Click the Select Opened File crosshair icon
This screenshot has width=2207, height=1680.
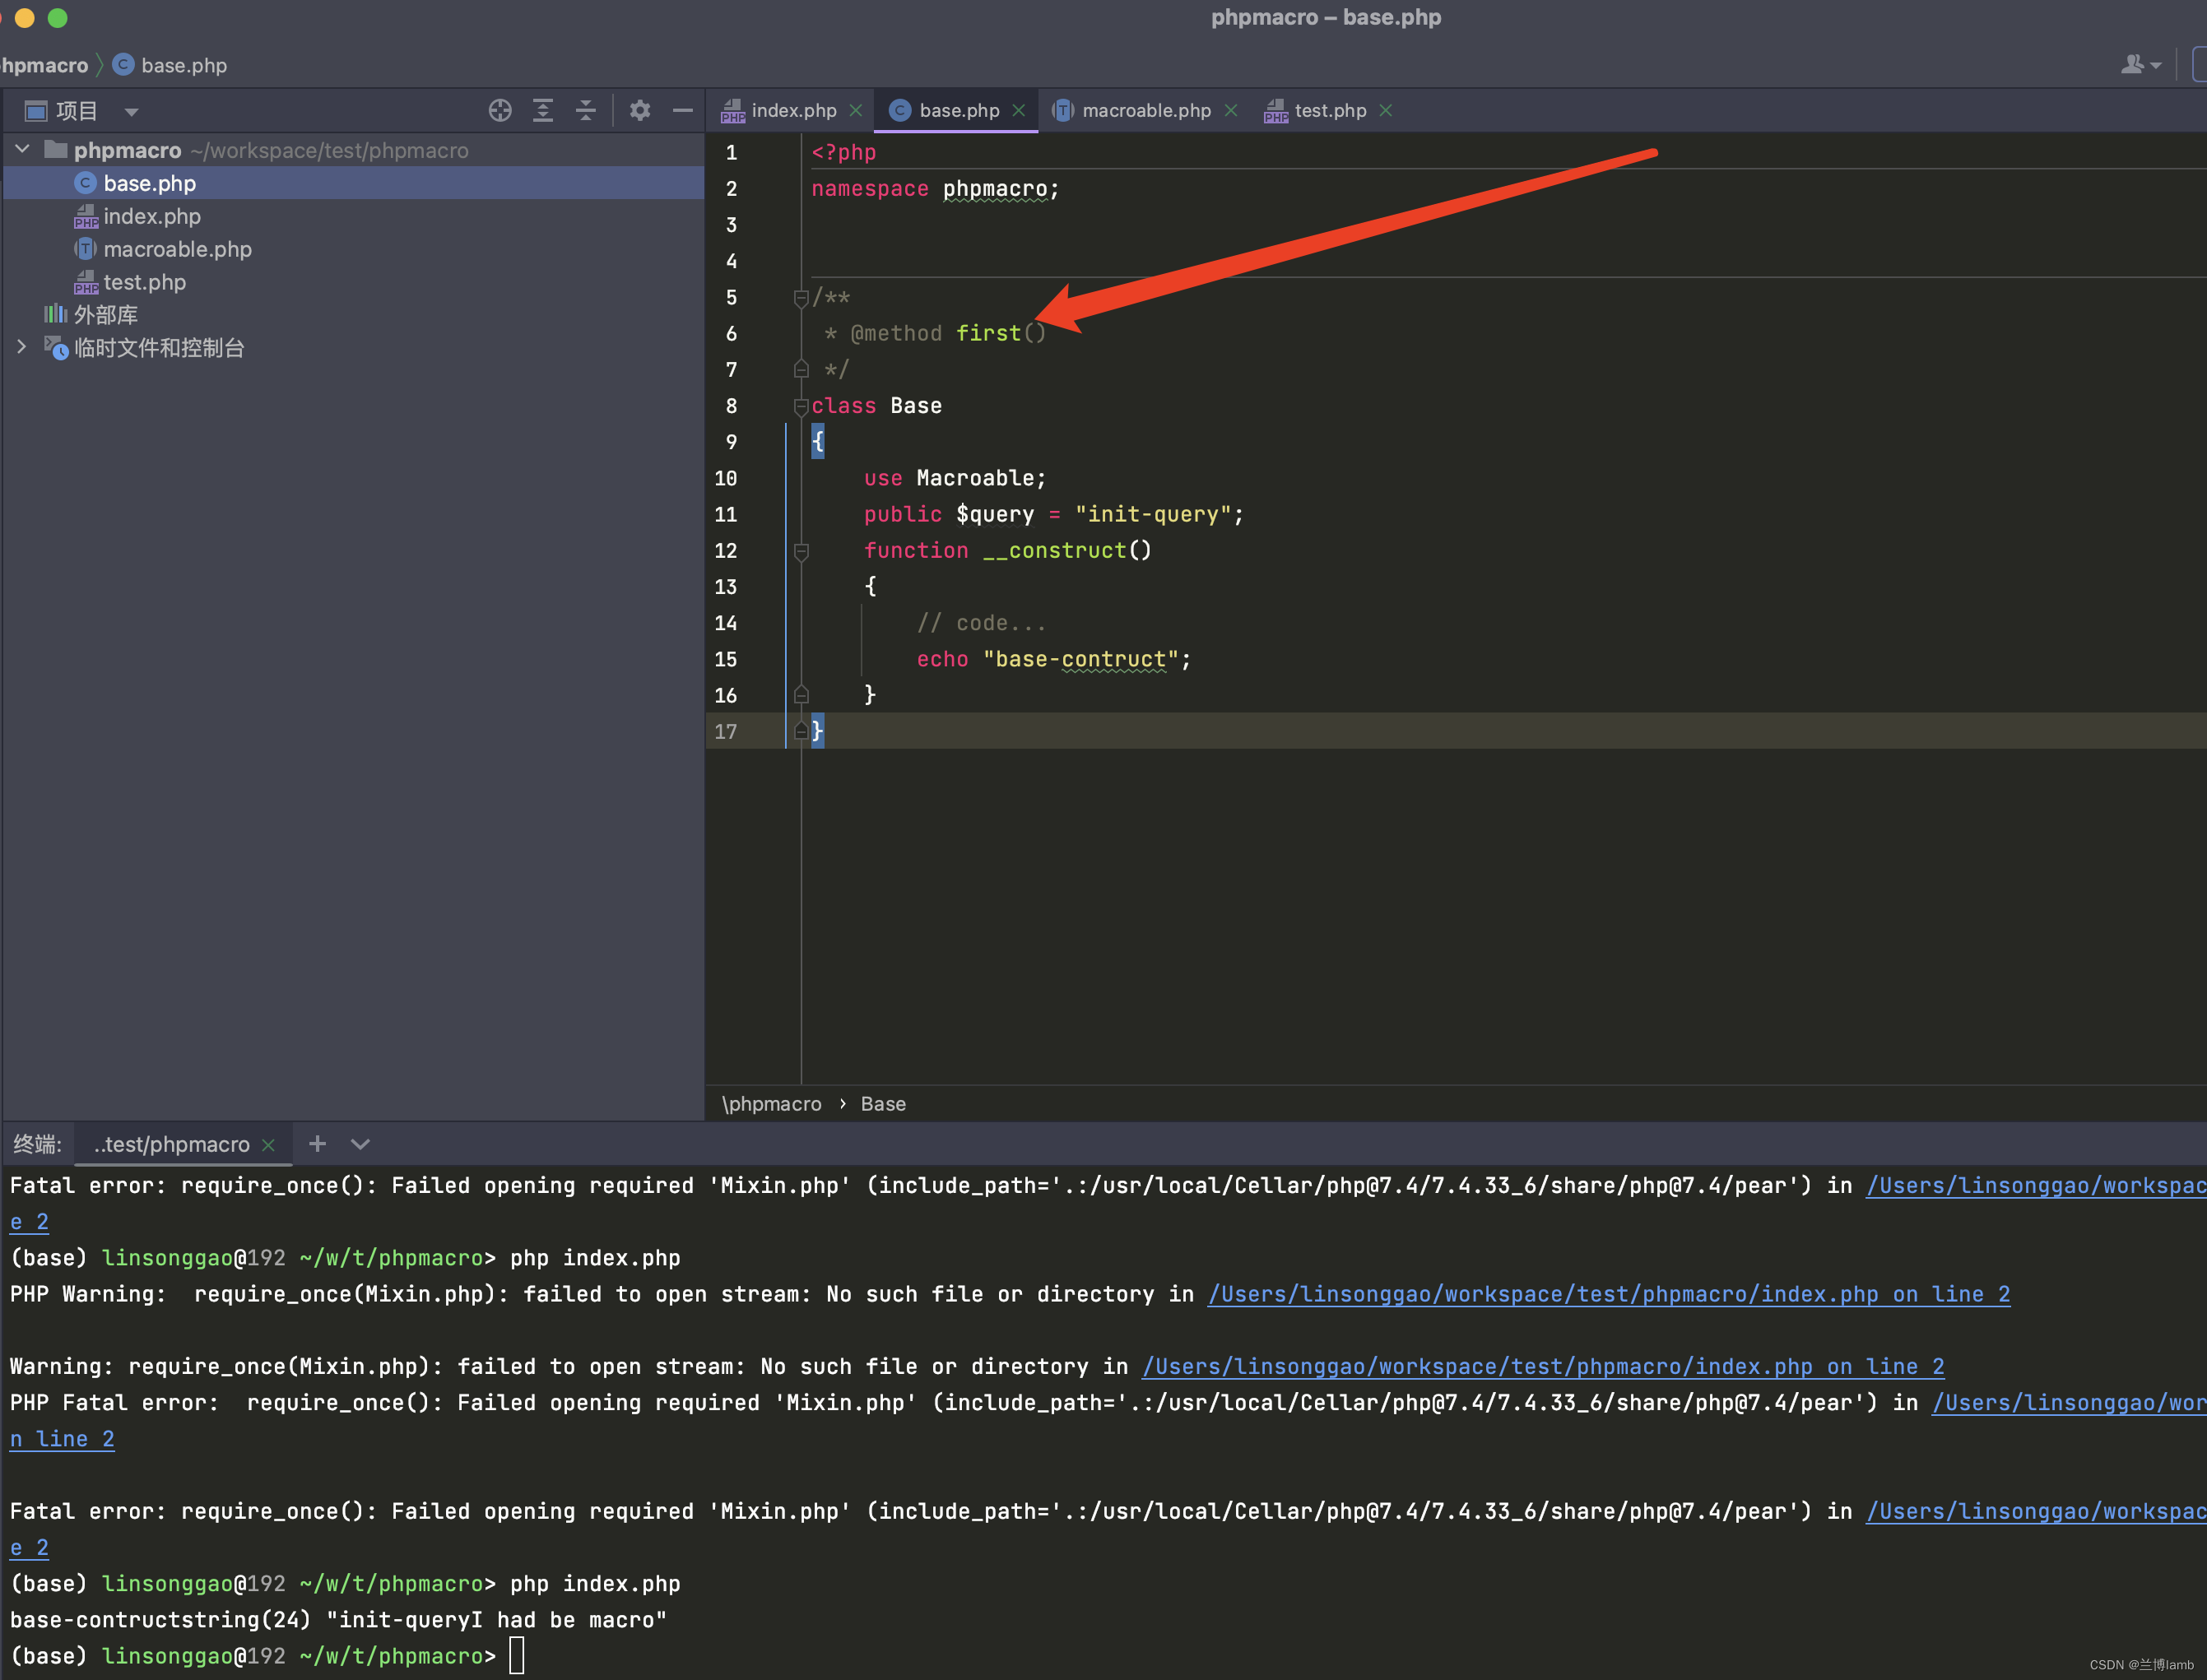500,110
